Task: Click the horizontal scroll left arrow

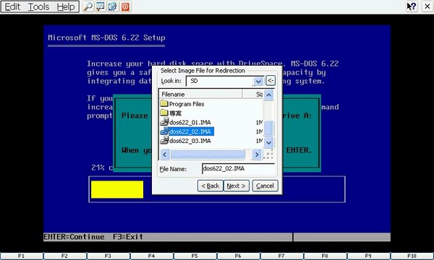Action: 165,155
